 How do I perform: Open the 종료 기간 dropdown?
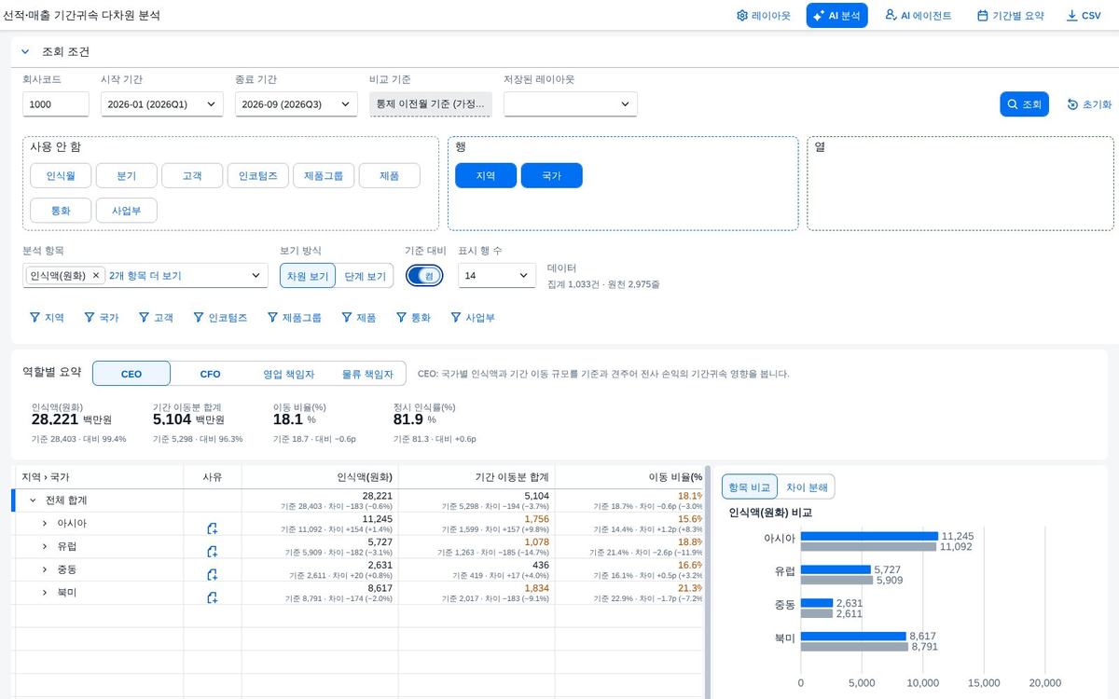pyautogui.click(x=297, y=104)
